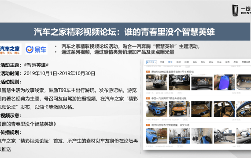Open the brown seat interior photo in the T77 post

[x=225, y=109]
